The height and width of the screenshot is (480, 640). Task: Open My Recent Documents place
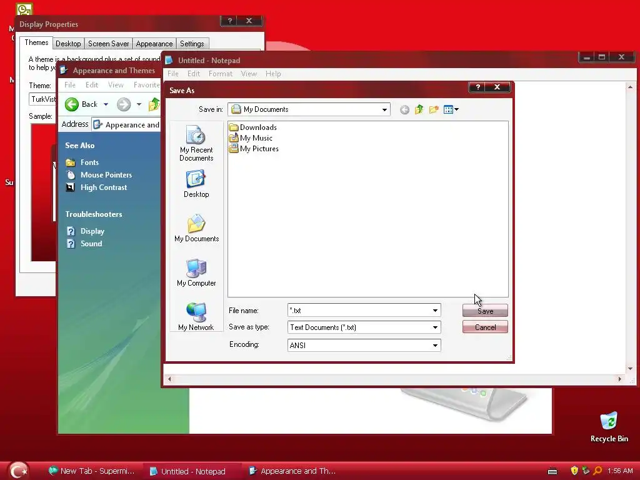pyautogui.click(x=196, y=144)
